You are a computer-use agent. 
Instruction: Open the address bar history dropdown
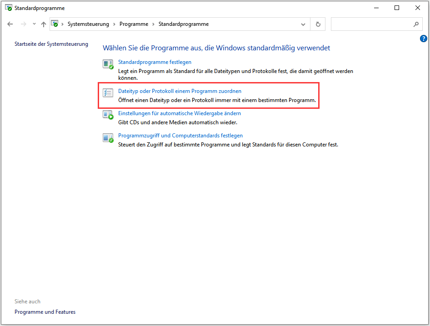(x=303, y=24)
